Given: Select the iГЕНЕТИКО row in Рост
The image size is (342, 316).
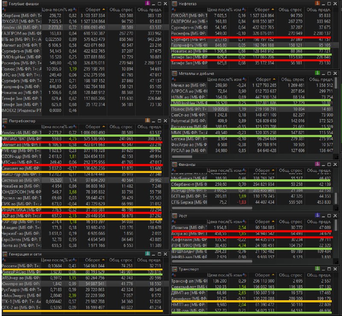Looking at the screenshot, I should tap(253, 246).
